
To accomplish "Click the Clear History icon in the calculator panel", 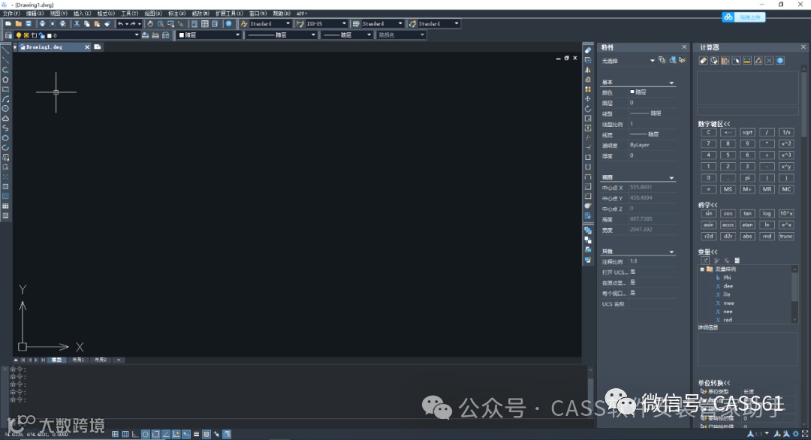I will tap(714, 61).
